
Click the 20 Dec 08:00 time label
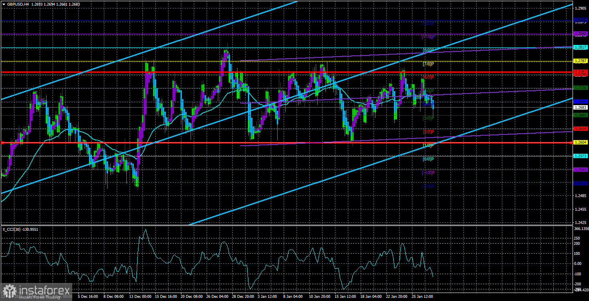click(x=192, y=297)
